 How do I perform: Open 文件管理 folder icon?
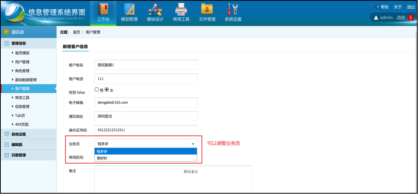pyautogui.click(x=207, y=9)
